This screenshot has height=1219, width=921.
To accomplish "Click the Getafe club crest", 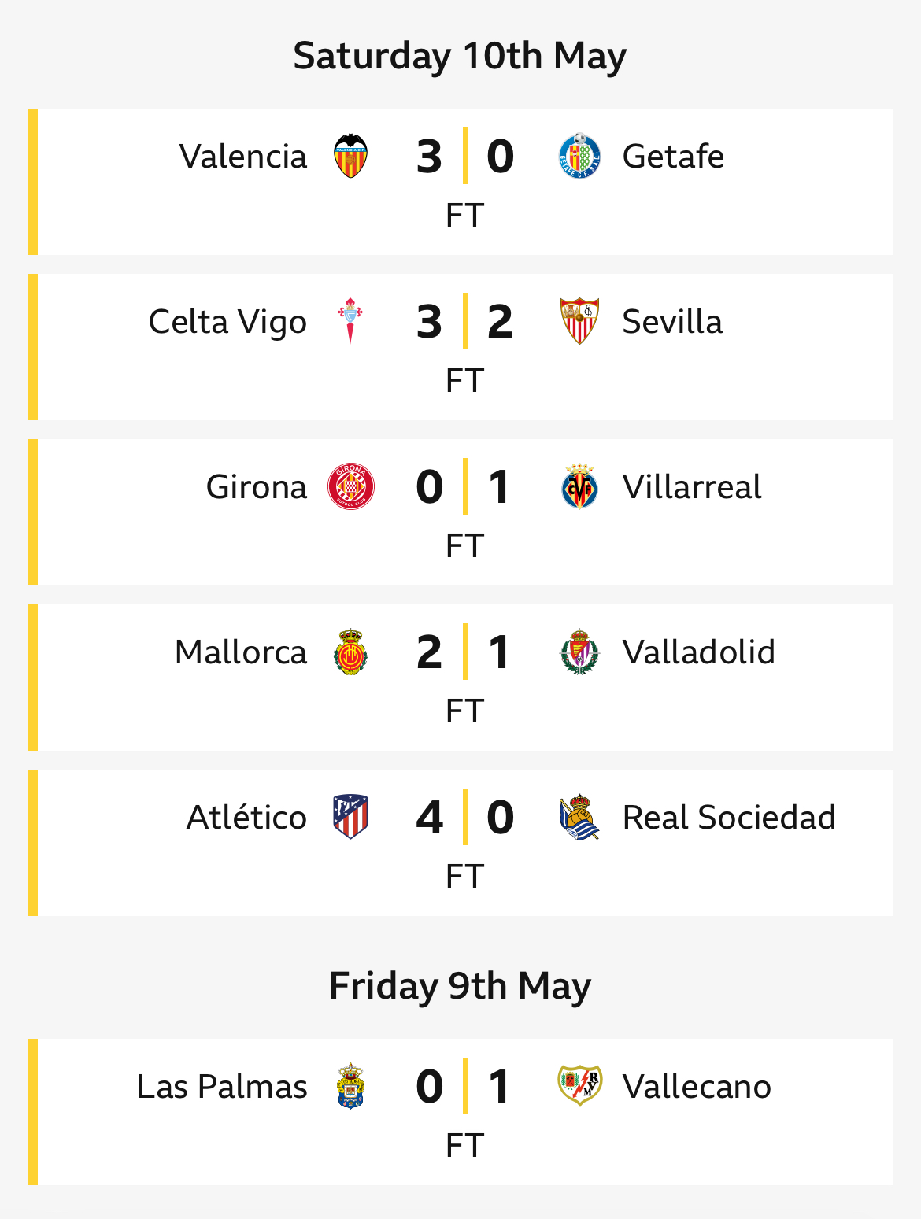I will click(x=579, y=156).
